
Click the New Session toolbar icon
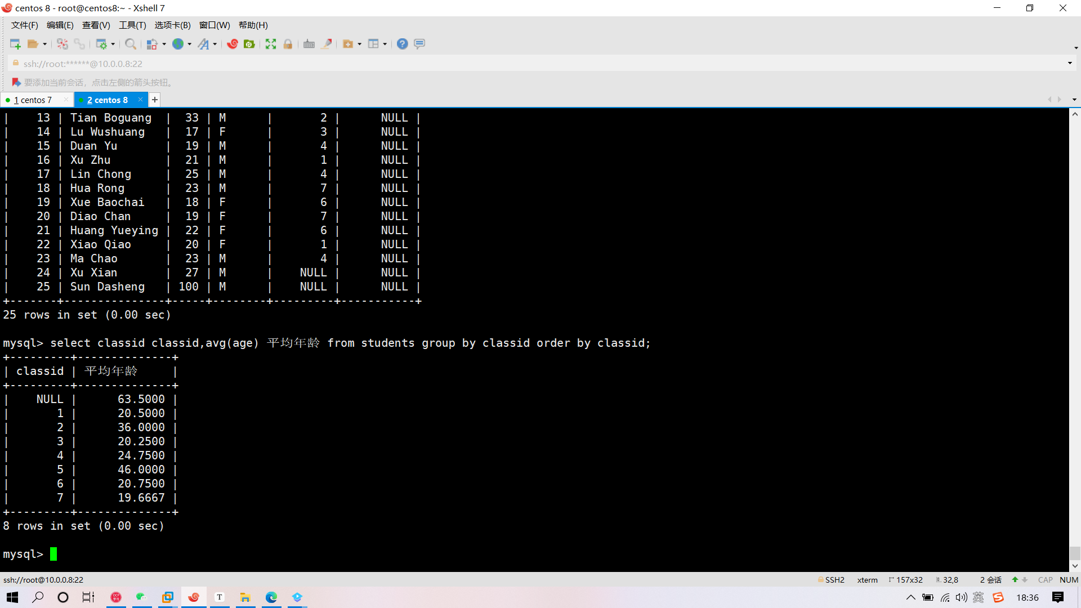15,44
